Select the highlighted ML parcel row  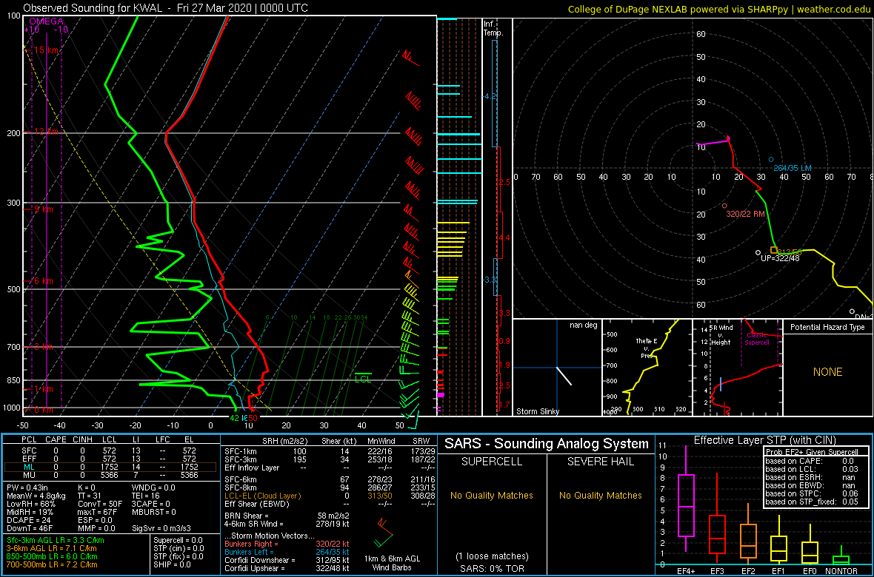110,468
